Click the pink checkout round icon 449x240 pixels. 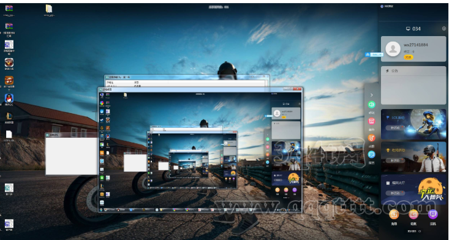(413, 214)
